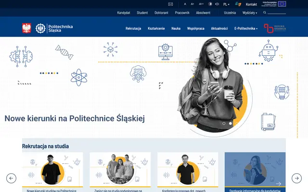Toggle high contrast sun icon
The height and width of the screenshot is (192, 308).
click(x=210, y=4)
